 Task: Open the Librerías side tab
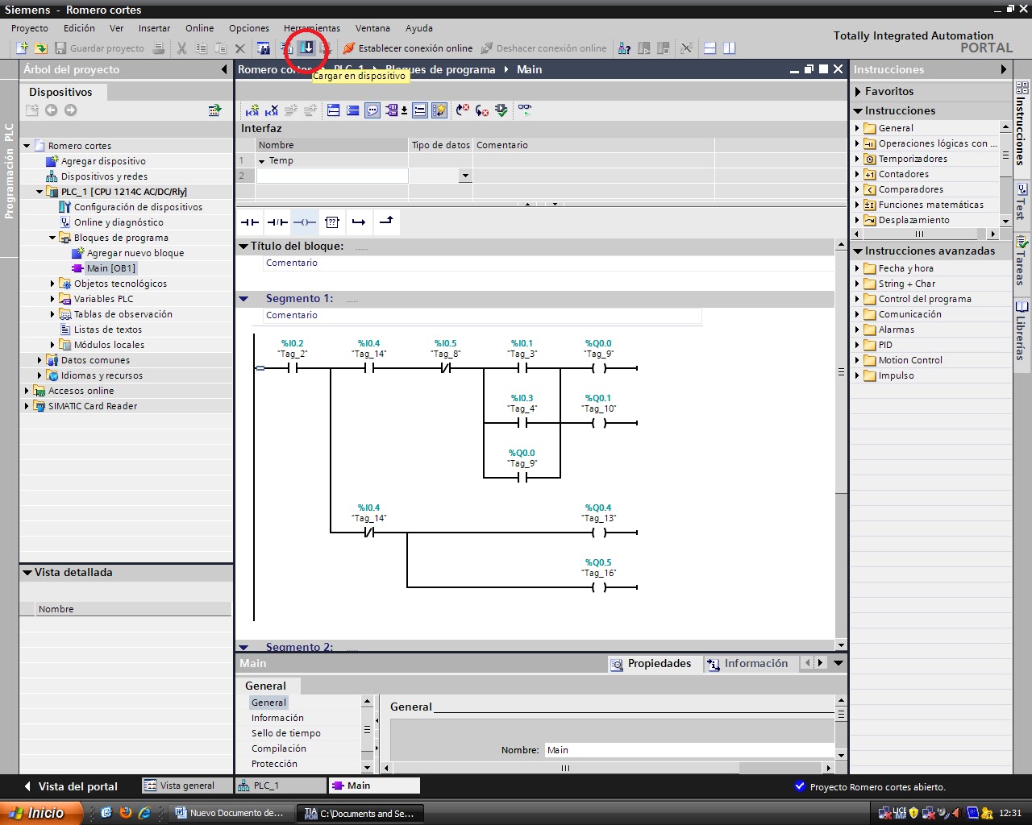1022,330
